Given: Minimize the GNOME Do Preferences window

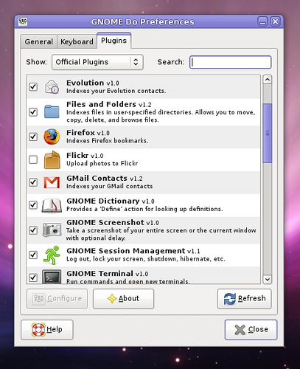Looking at the screenshot, I should click(262, 22).
